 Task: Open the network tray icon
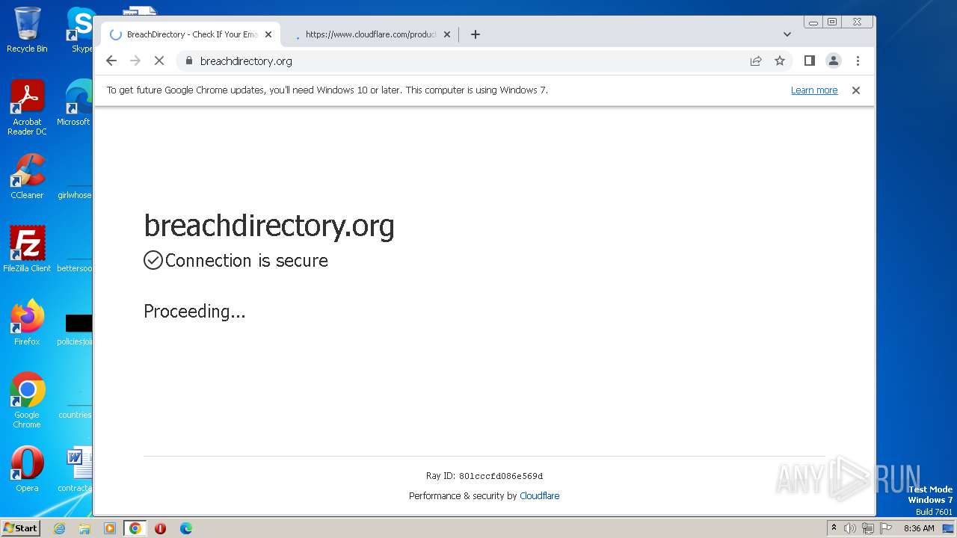868,528
